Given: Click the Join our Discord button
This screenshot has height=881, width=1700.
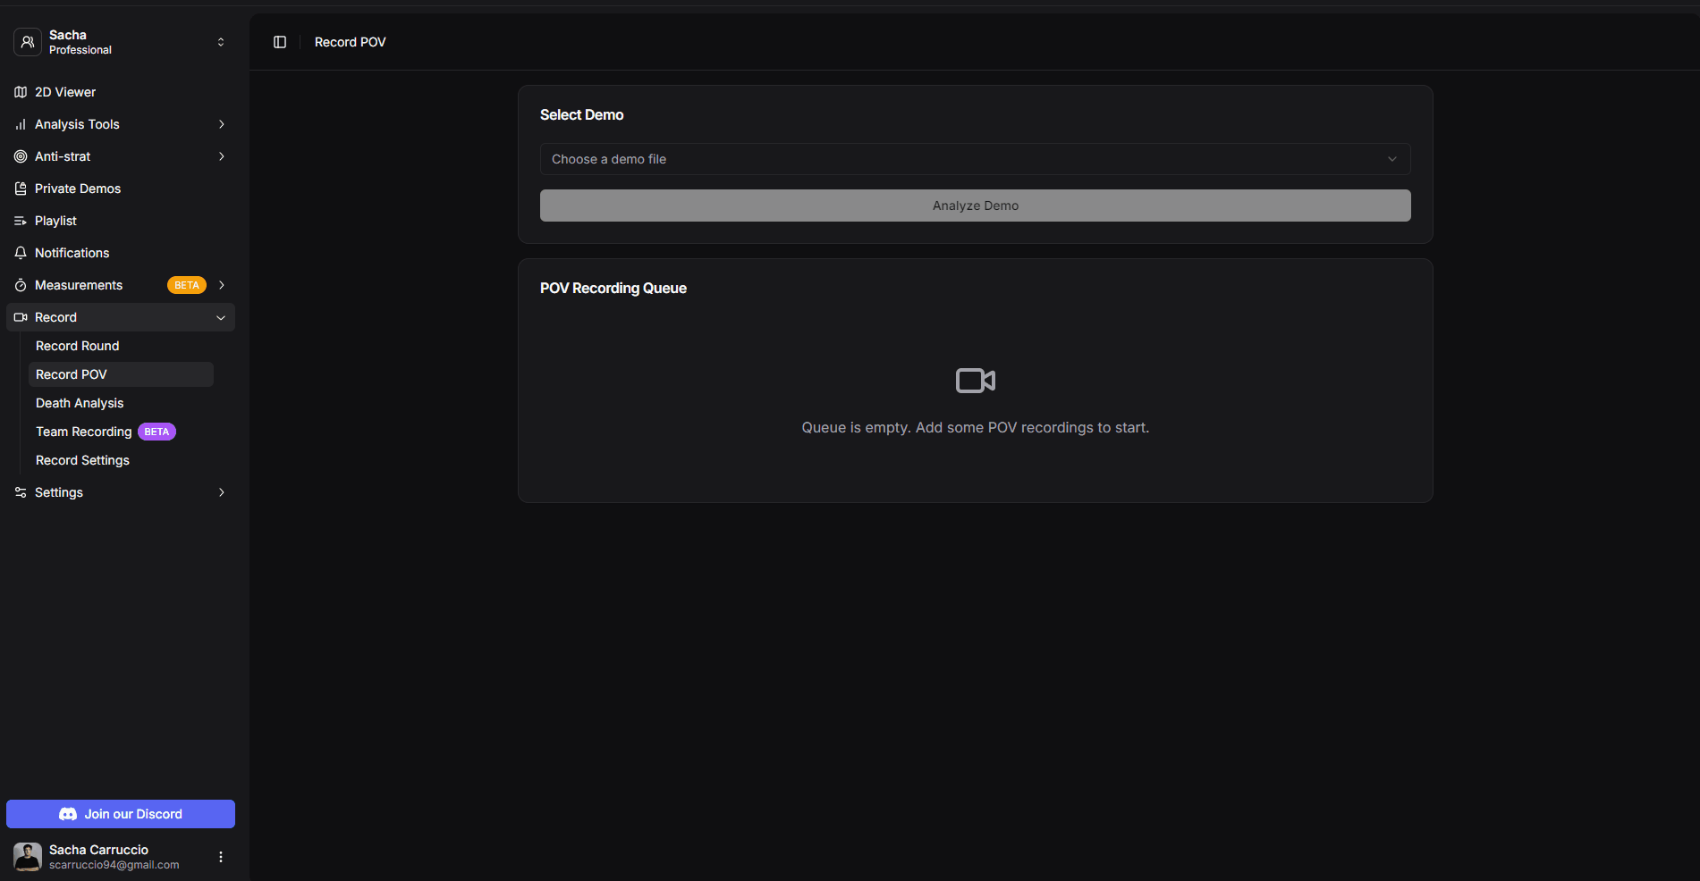Looking at the screenshot, I should pos(121,814).
